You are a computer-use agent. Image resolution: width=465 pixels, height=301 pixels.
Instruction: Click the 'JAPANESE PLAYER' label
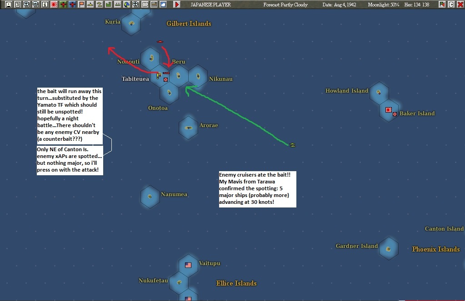(x=210, y=5)
